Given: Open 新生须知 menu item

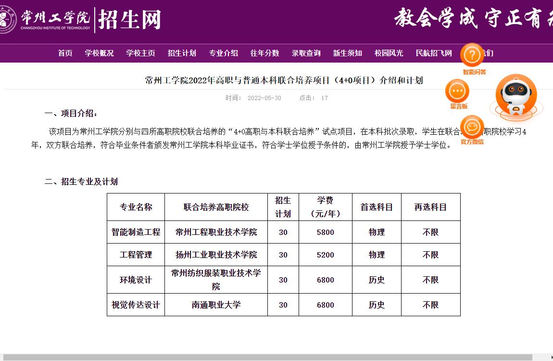Looking at the screenshot, I should point(347,53).
